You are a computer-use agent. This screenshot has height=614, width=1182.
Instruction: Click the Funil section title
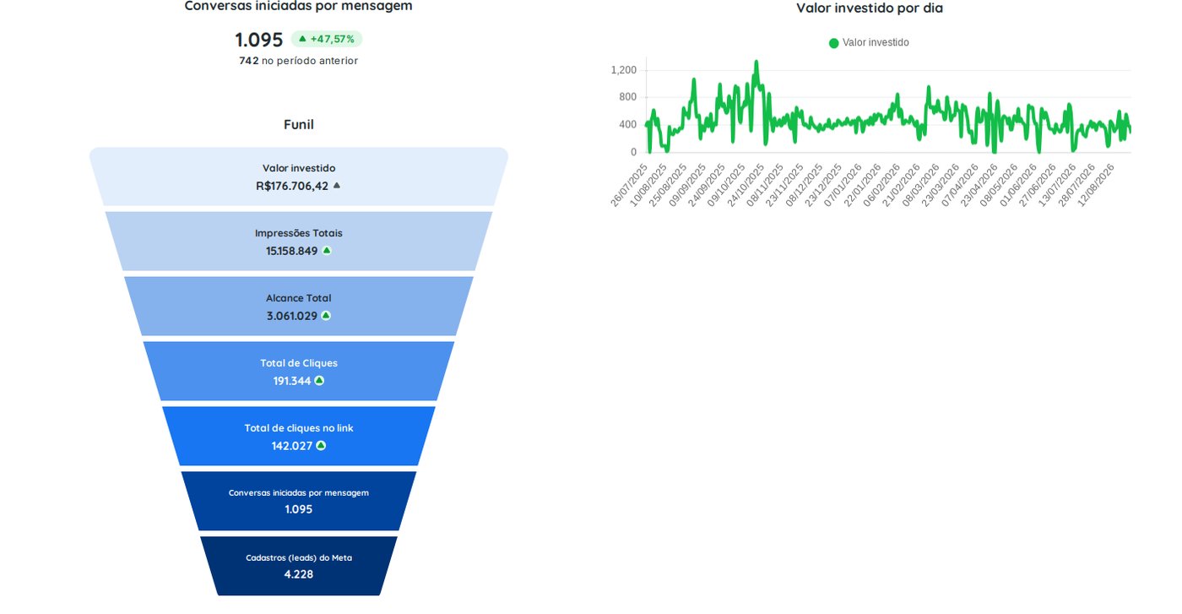click(x=299, y=124)
